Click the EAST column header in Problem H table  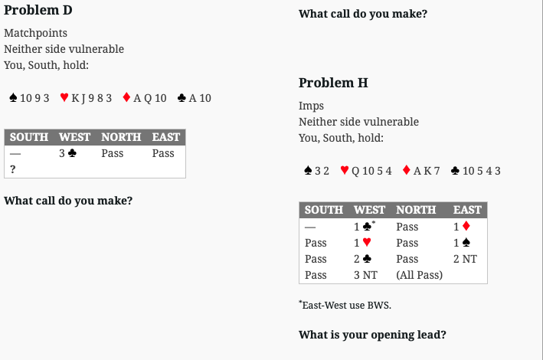pyautogui.click(x=467, y=210)
